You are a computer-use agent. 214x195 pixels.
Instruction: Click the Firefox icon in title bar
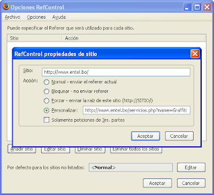(6, 7)
